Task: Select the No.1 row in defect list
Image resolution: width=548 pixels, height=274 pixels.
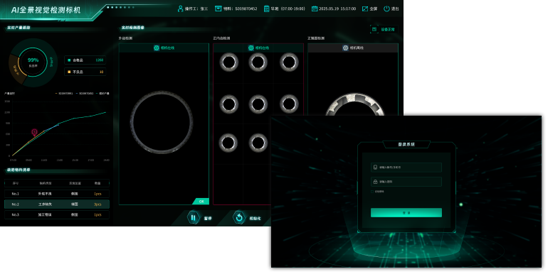Action: tap(57, 194)
